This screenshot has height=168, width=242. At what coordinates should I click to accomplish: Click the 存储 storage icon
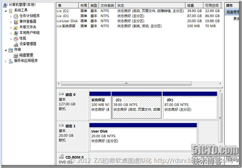[x=10, y=50]
